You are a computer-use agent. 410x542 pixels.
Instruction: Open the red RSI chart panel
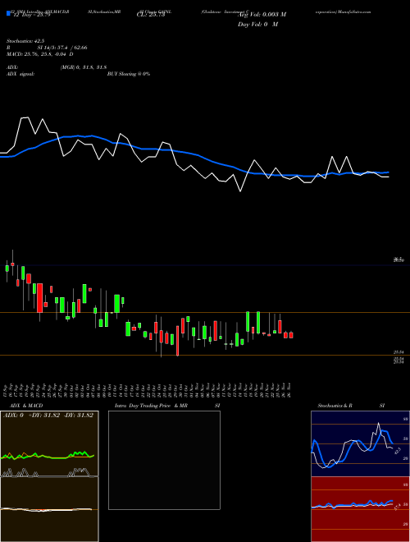360,509
